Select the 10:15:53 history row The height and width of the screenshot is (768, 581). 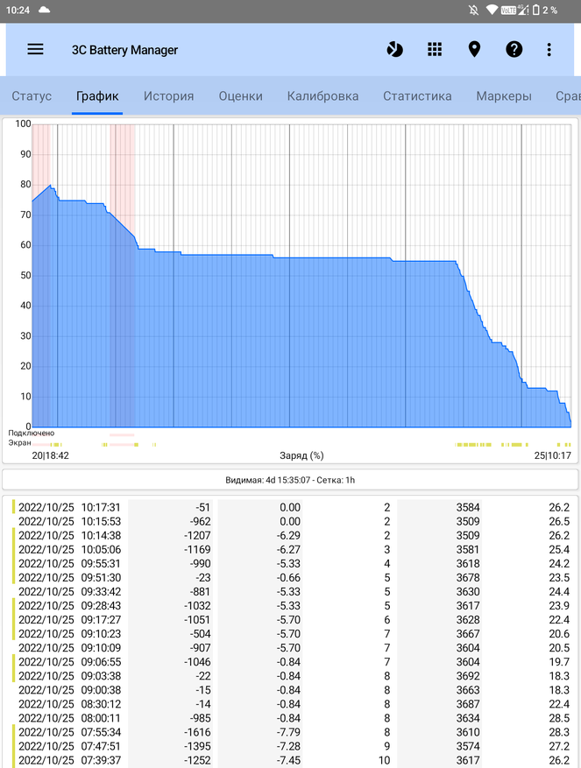tap(291, 521)
